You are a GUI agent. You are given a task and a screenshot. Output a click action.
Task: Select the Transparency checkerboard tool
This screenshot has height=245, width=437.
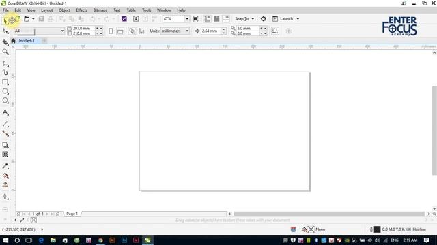click(x=5, y=154)
